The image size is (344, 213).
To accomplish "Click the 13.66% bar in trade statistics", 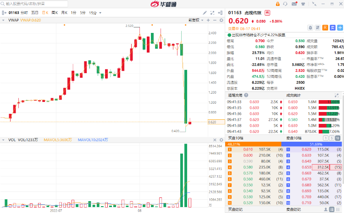I will tap(329, 102).
